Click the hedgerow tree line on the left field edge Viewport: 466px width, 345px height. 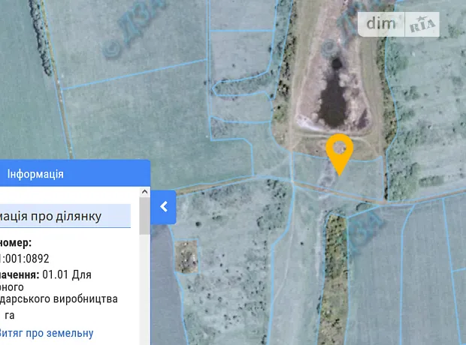(x=40, y=37)
